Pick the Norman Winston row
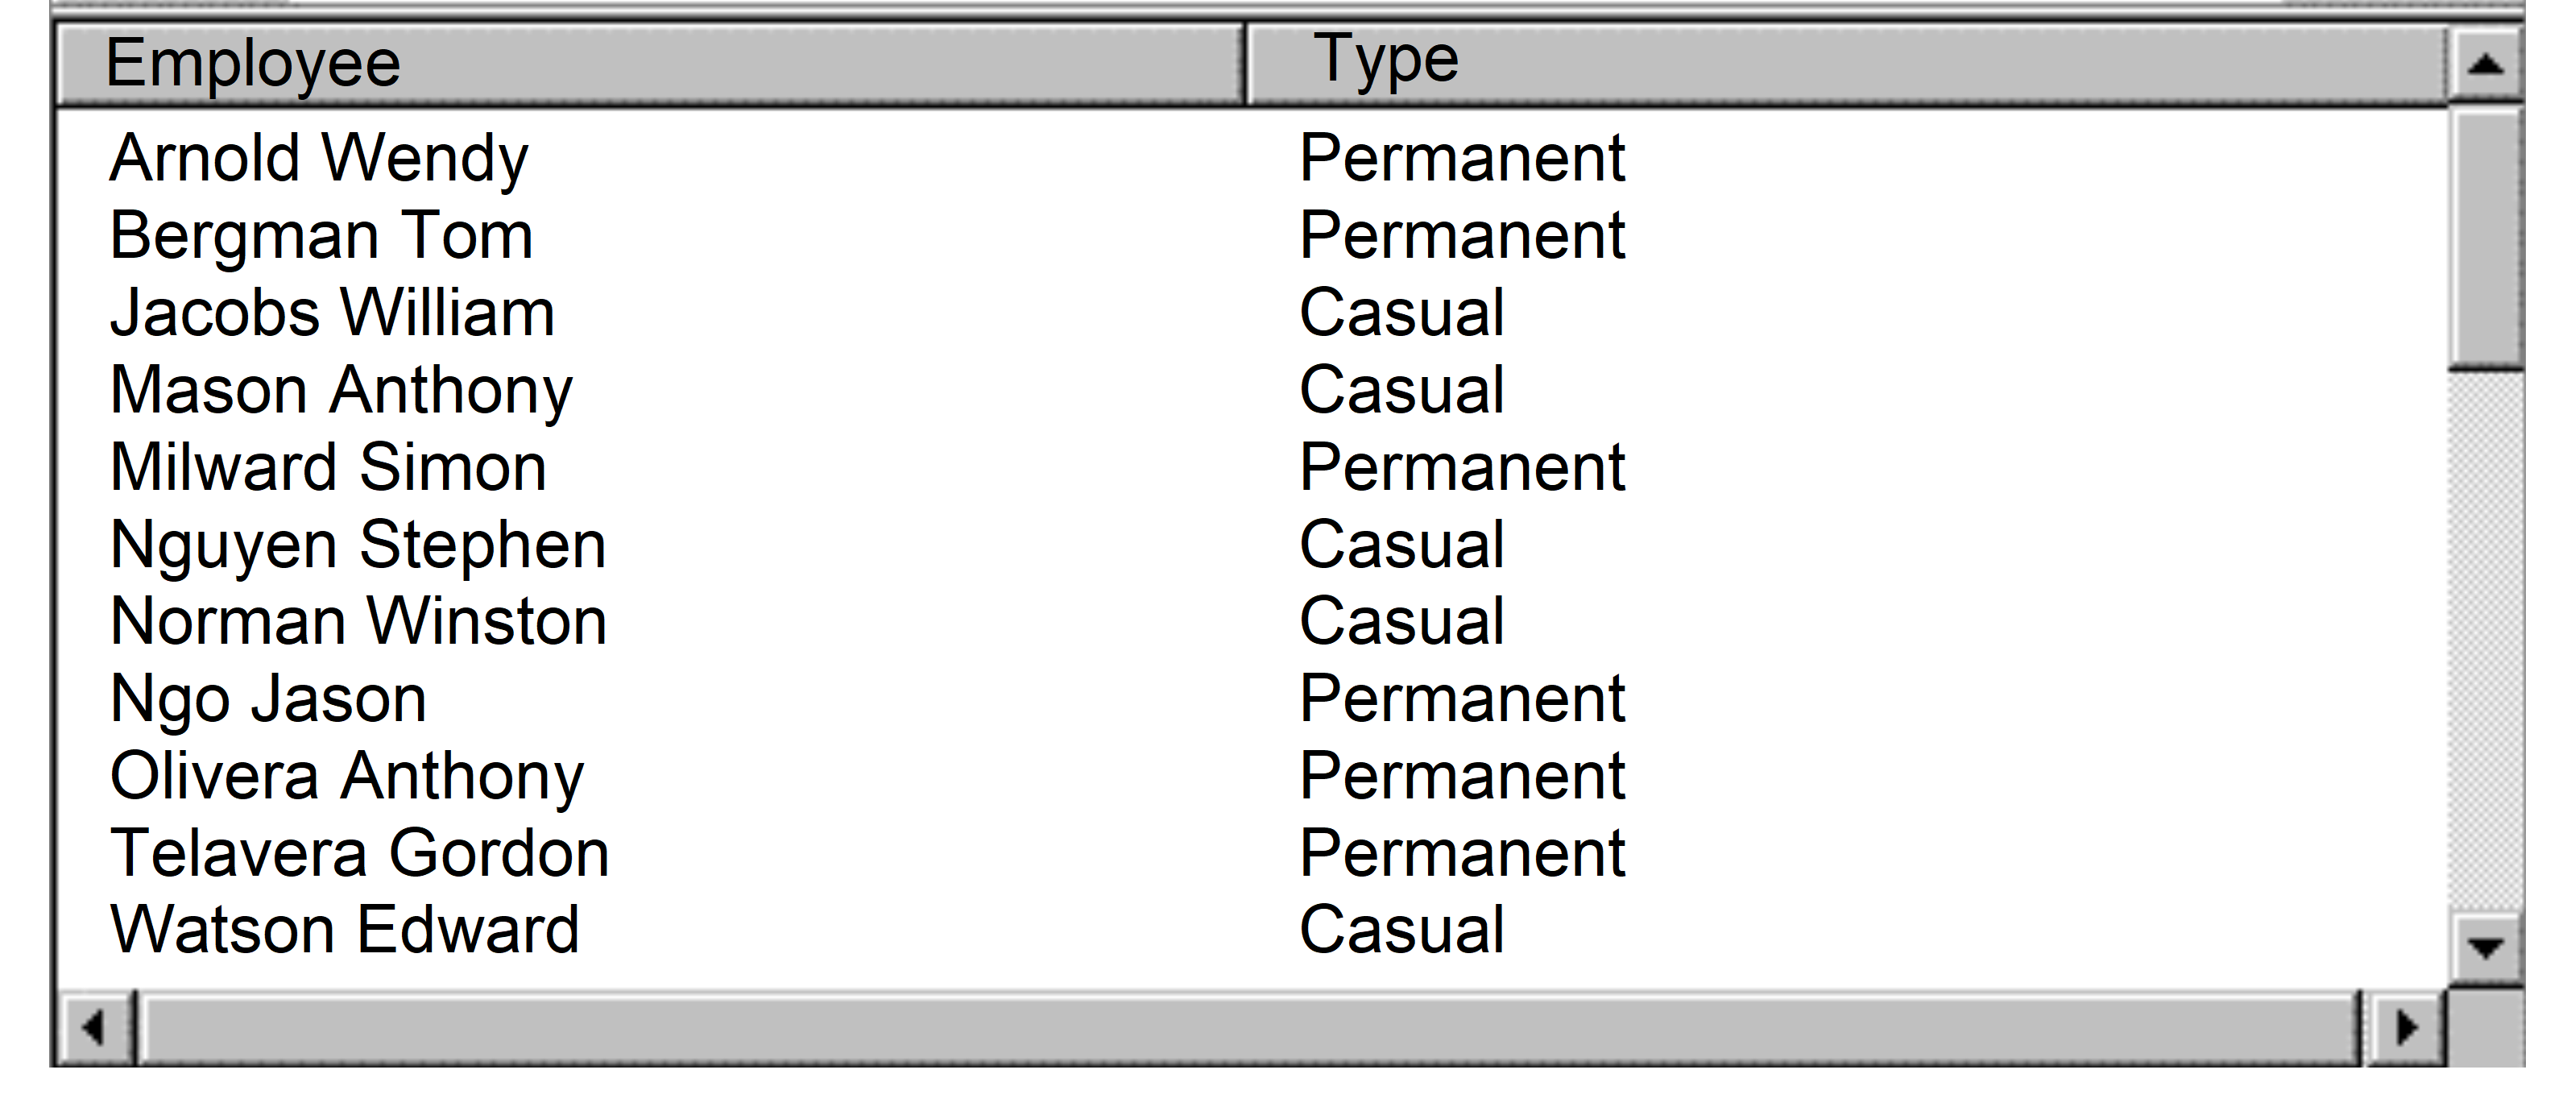Viewport: 2575px width, 1107px height. pos(358,621)
